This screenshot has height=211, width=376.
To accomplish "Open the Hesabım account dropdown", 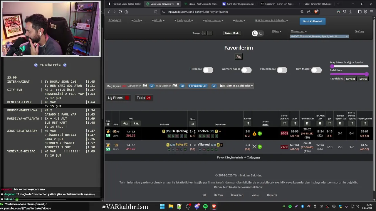I will tap(299, 31).
